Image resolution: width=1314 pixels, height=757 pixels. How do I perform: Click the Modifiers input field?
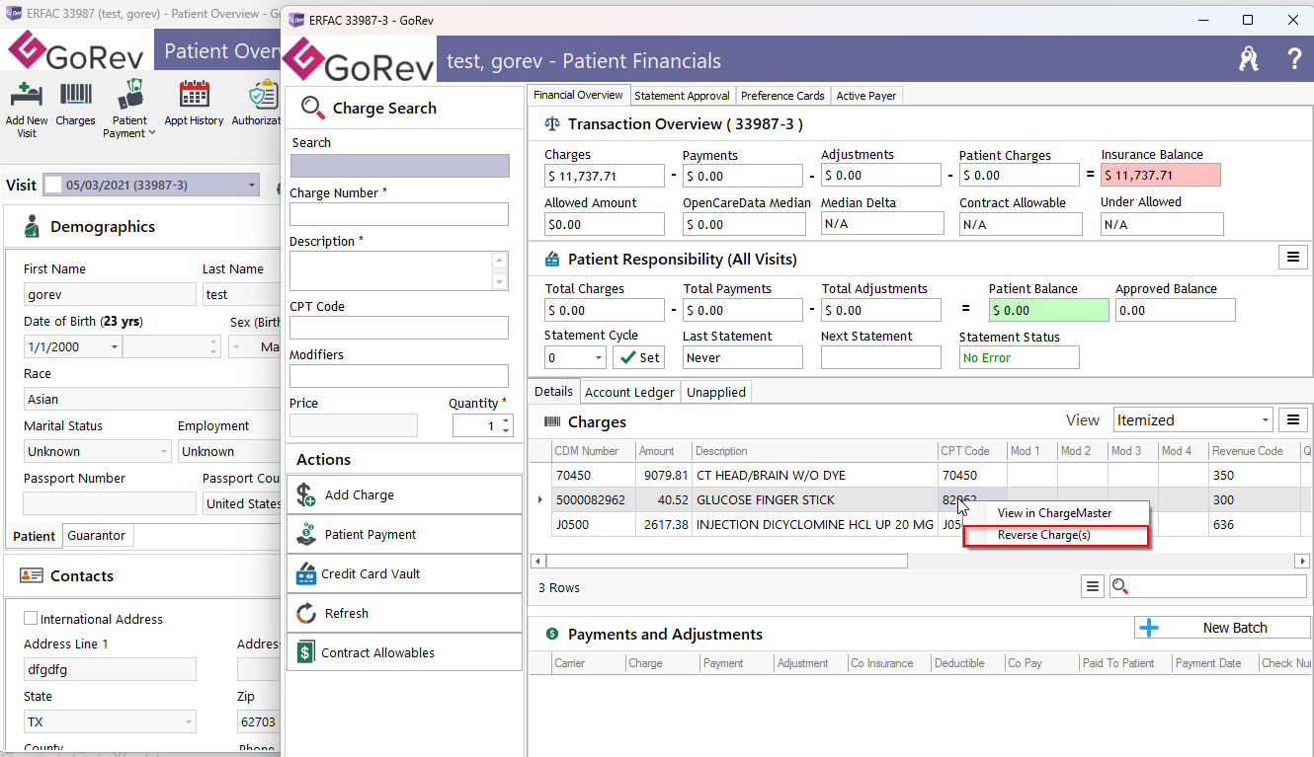tap(399, 376)
